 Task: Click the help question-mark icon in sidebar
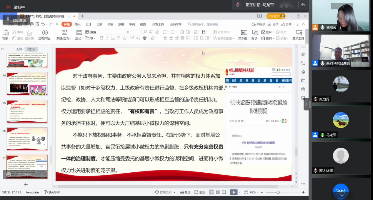(x=303, y=89)
